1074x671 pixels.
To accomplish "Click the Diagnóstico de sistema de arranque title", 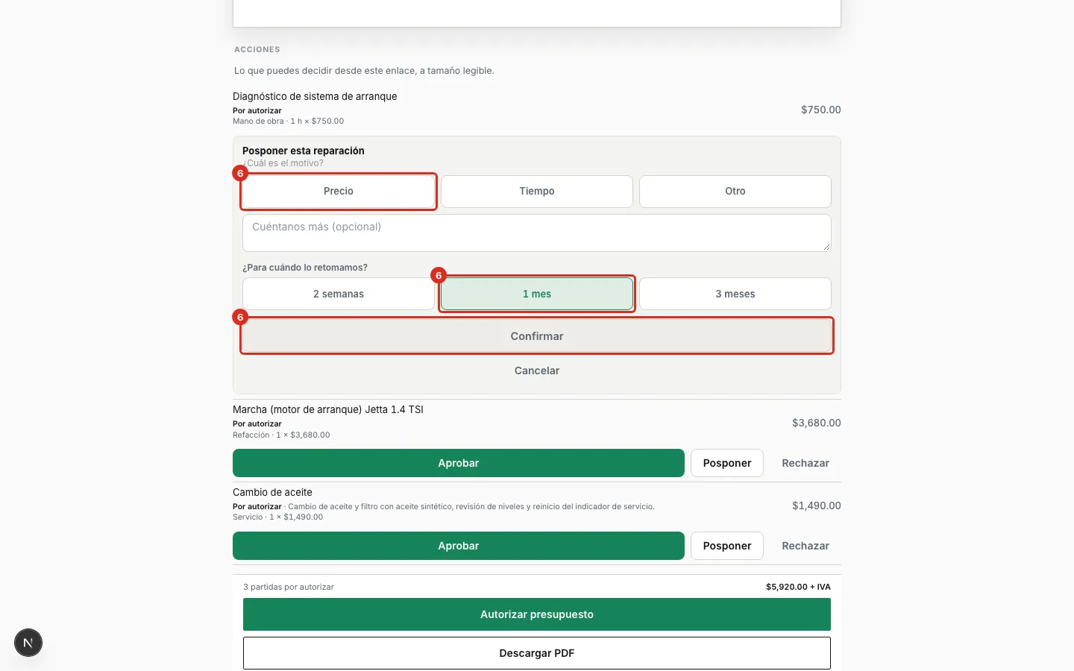I will click(315, 96).
